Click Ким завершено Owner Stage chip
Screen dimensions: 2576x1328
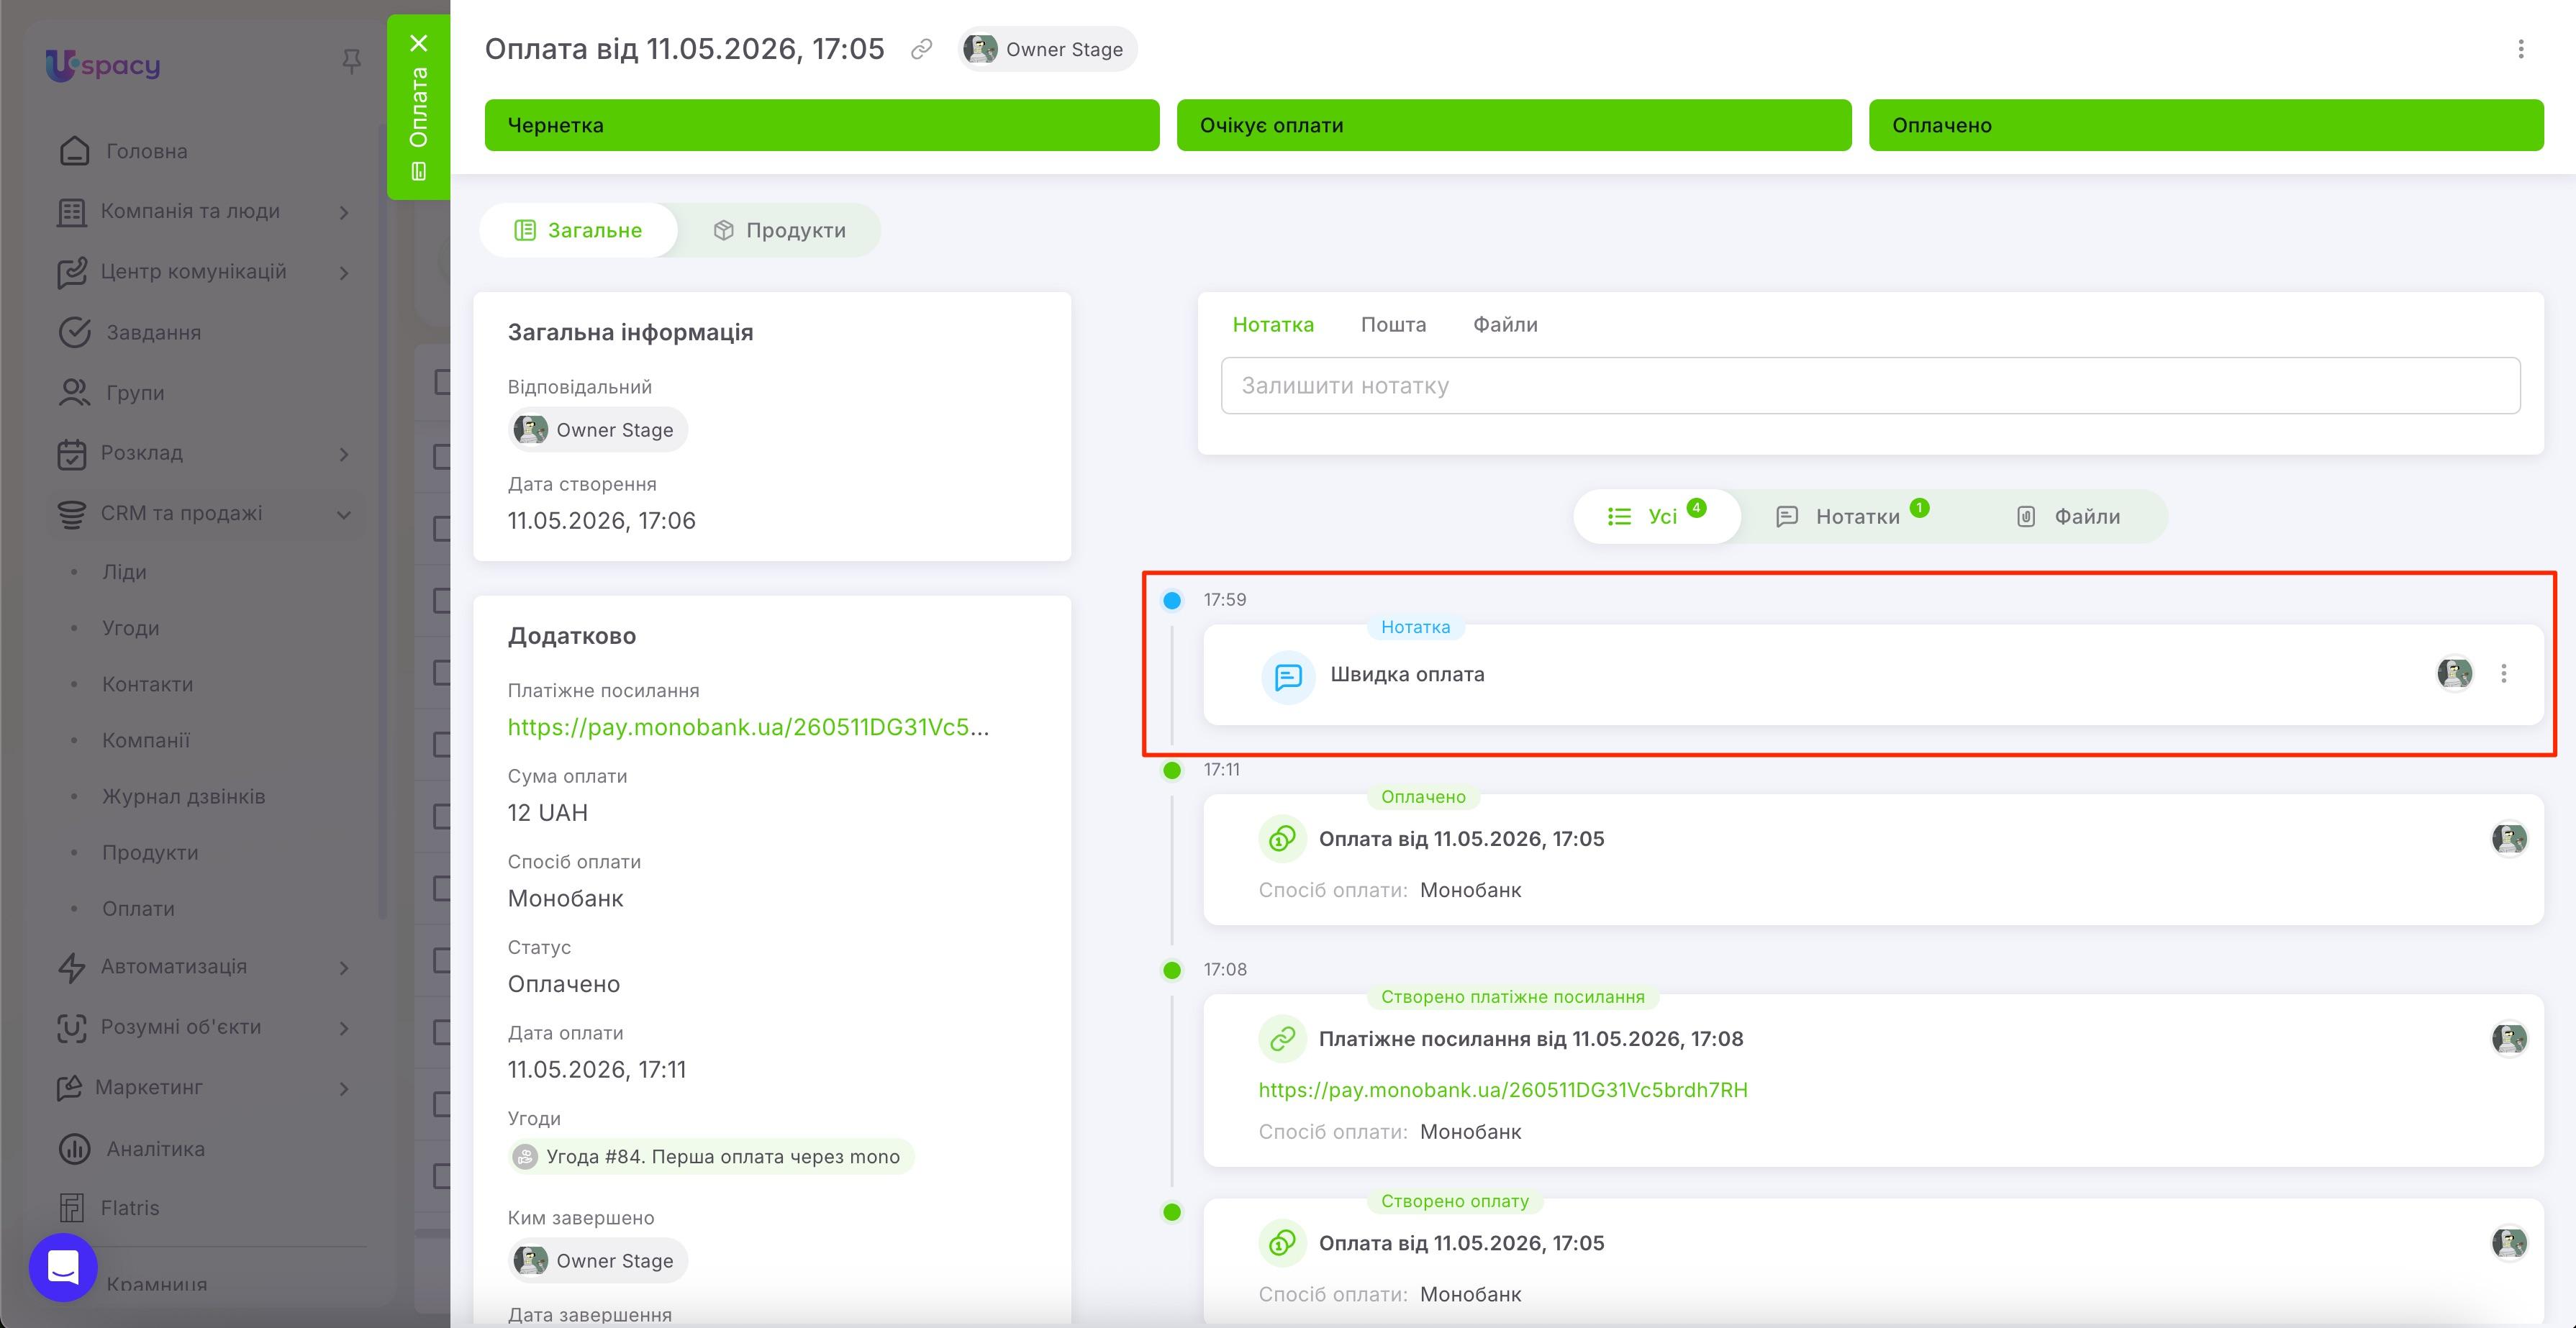598,1261
